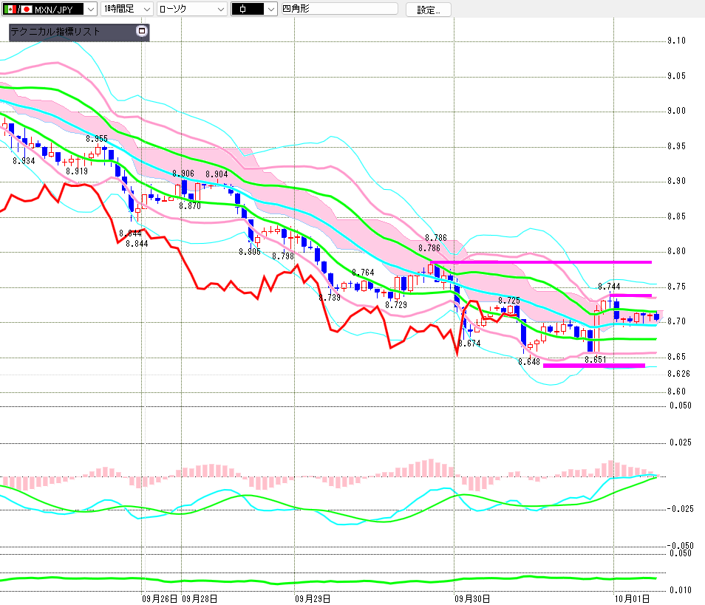
Task: Click the 10月01日 date label
Action: point(632,598)
